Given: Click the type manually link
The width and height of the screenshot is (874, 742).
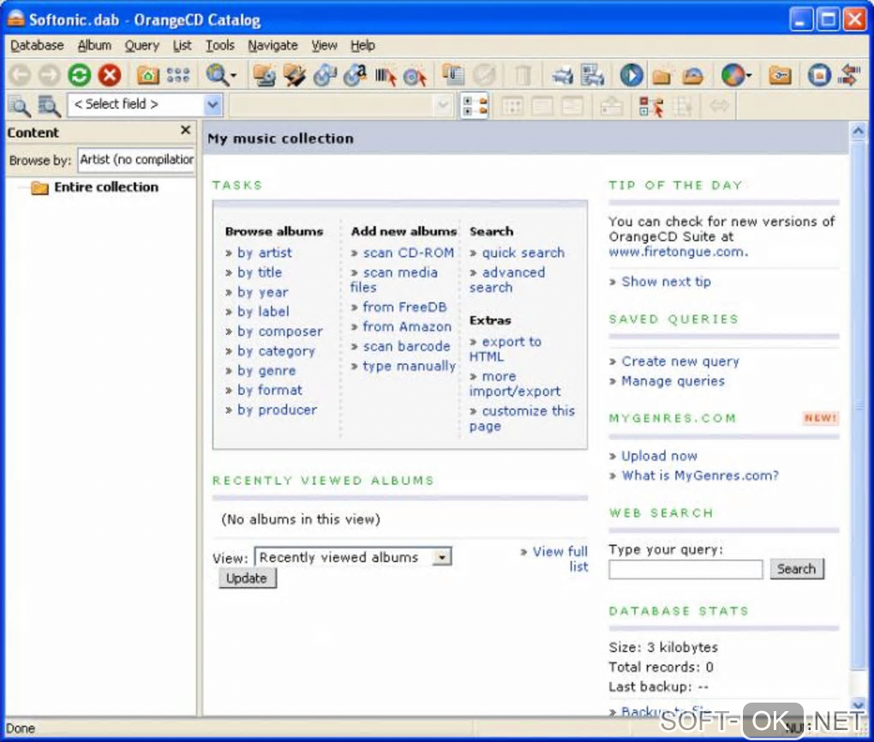Looking at the screenshot, I should pos(409,366).
